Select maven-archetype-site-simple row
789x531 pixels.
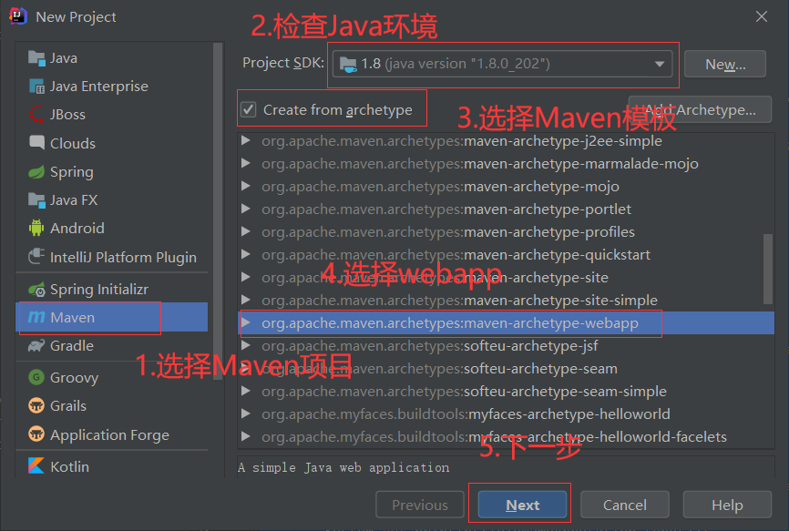[506, 301]
